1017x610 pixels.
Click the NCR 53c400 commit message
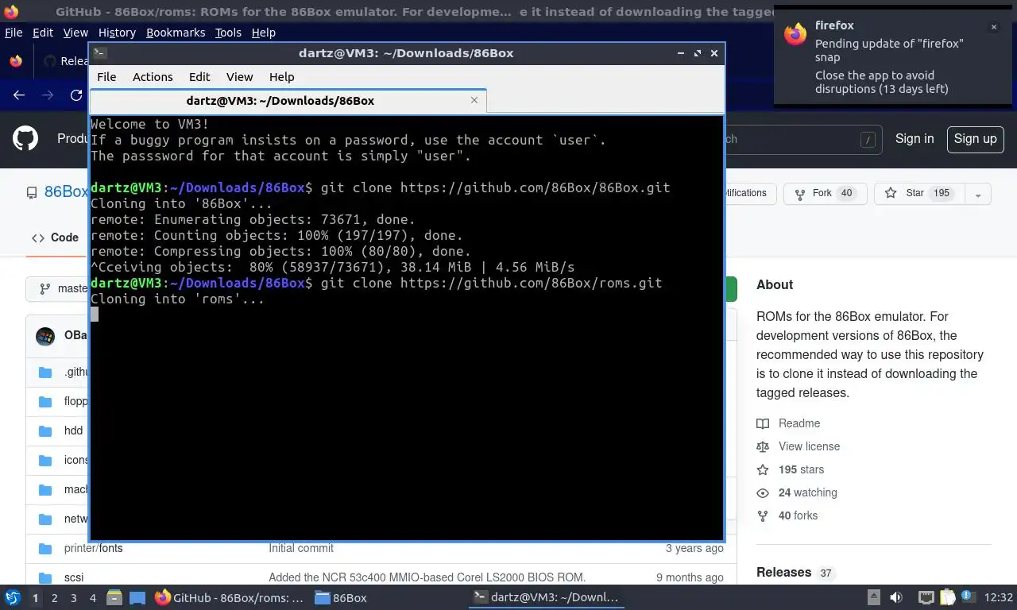click(427, 577)
